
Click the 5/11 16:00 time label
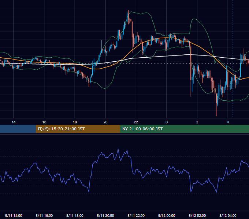click(44, 215)
